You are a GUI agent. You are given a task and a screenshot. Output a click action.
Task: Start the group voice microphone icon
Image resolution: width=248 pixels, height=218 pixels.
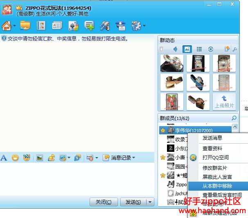105,26
